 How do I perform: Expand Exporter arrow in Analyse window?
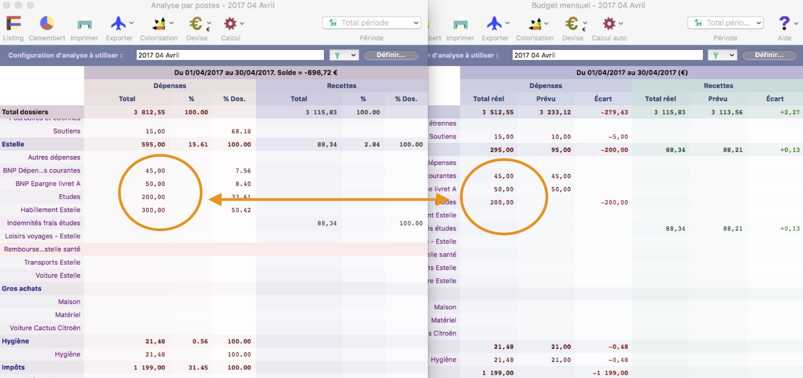point(131,23)
